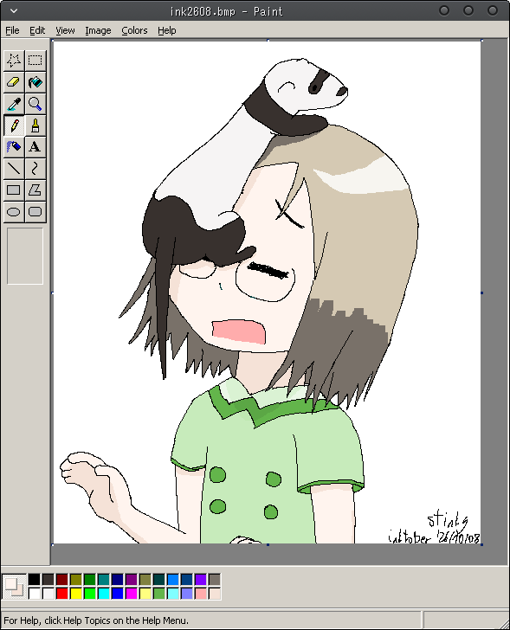
Task: Select the Curve tool
Action: point(36,169)
